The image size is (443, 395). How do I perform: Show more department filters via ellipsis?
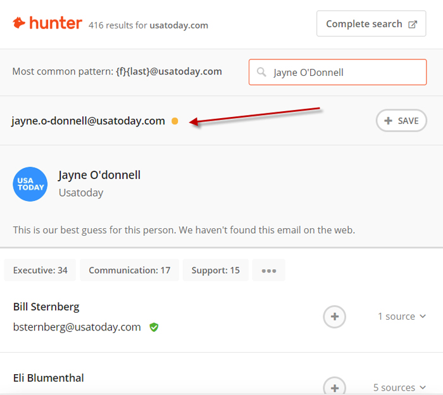[269, 270]
